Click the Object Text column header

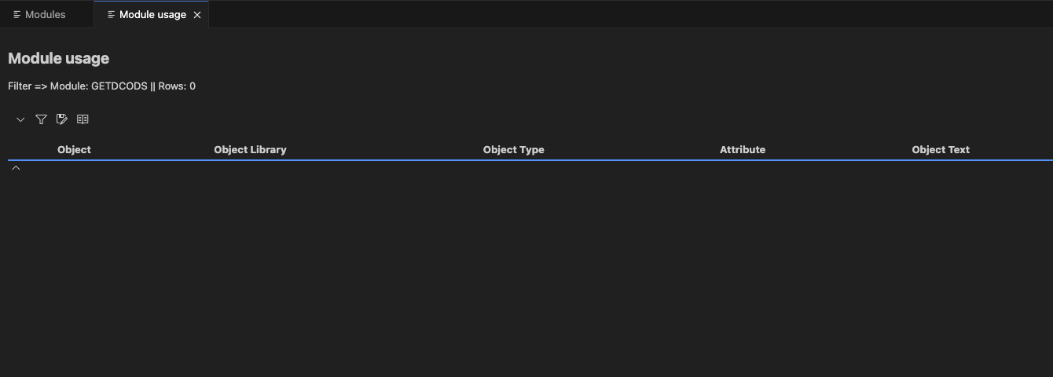pos(941,149)
